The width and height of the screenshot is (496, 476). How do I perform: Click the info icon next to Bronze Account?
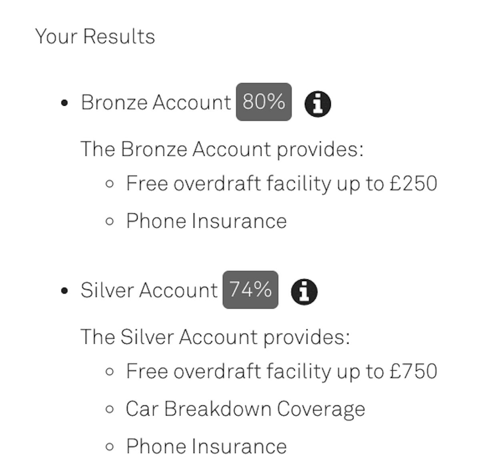pos(318,104)
